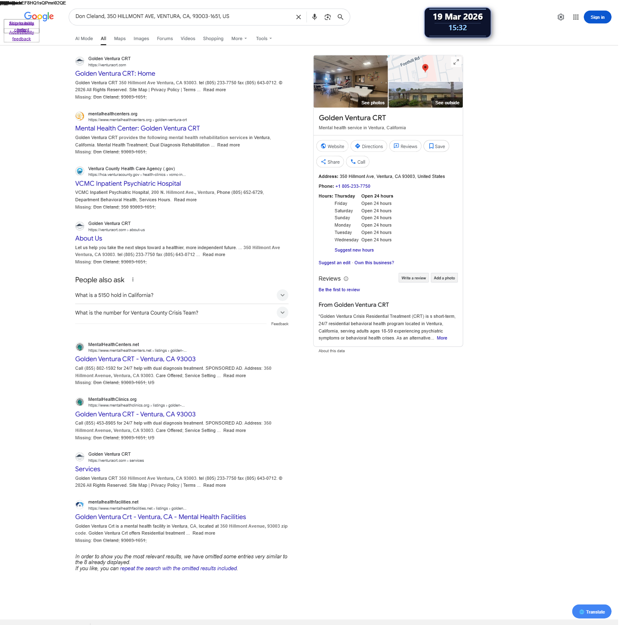The height and width of the screenshot is (625, 623).
Task: Click the Translate button
Action: point(592,612)
